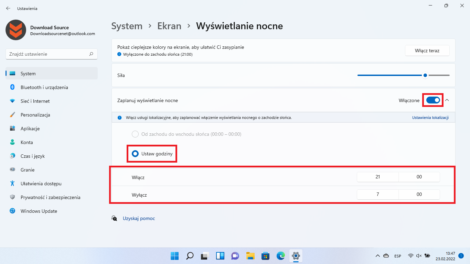Go to System in the breadcrumb
Image resolution: width=470 pixels, height=264 pixels.
(x=127, y=26)
